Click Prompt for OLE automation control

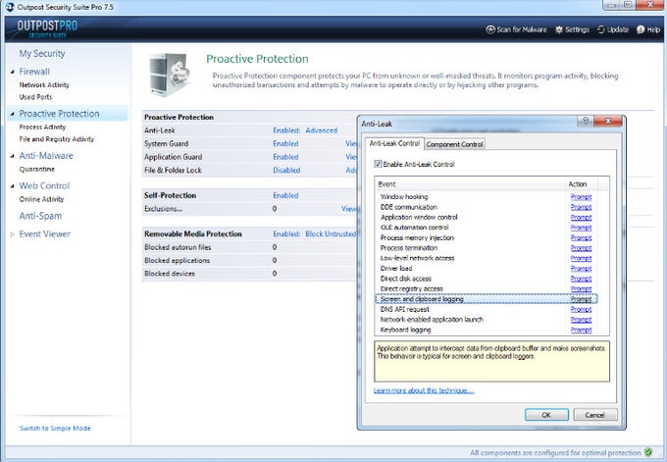click(x=581, y=228)
